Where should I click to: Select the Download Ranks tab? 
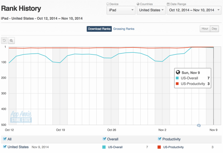point(99,29)
